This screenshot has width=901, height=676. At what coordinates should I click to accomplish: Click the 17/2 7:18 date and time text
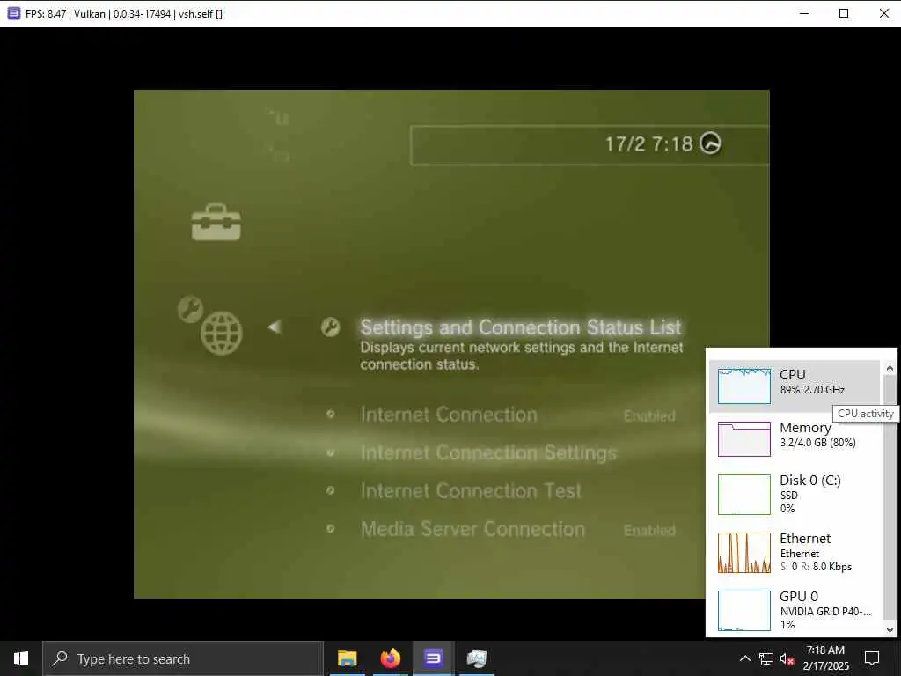tap(649, 143)
